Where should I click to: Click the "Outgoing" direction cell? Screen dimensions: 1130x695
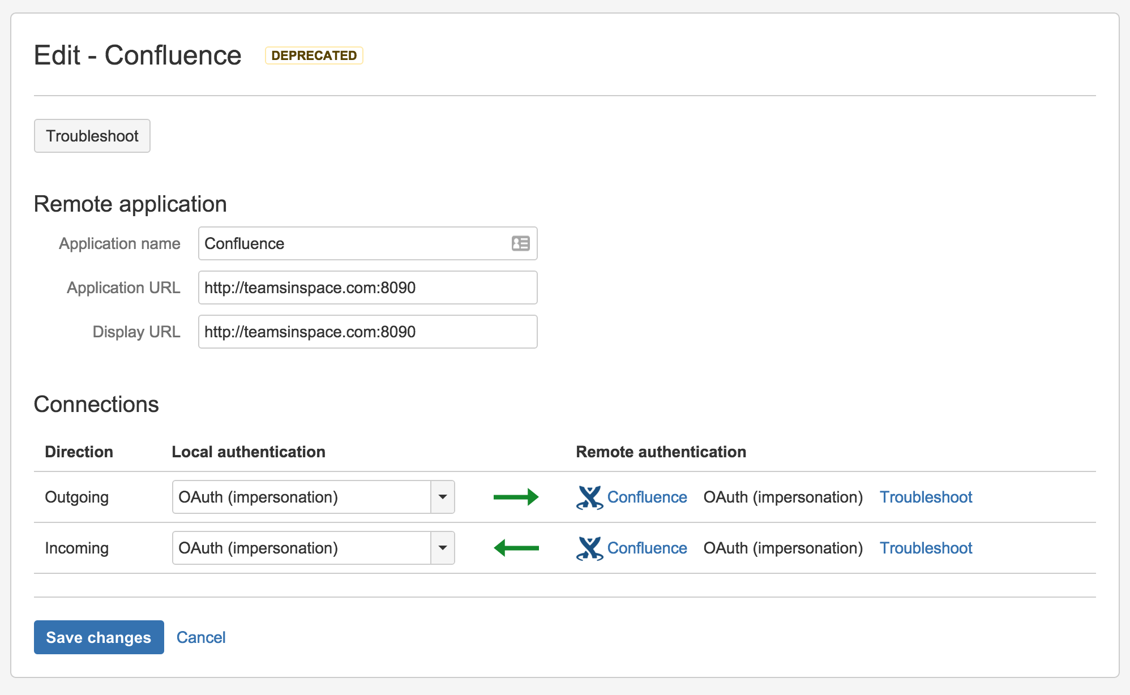76,497
